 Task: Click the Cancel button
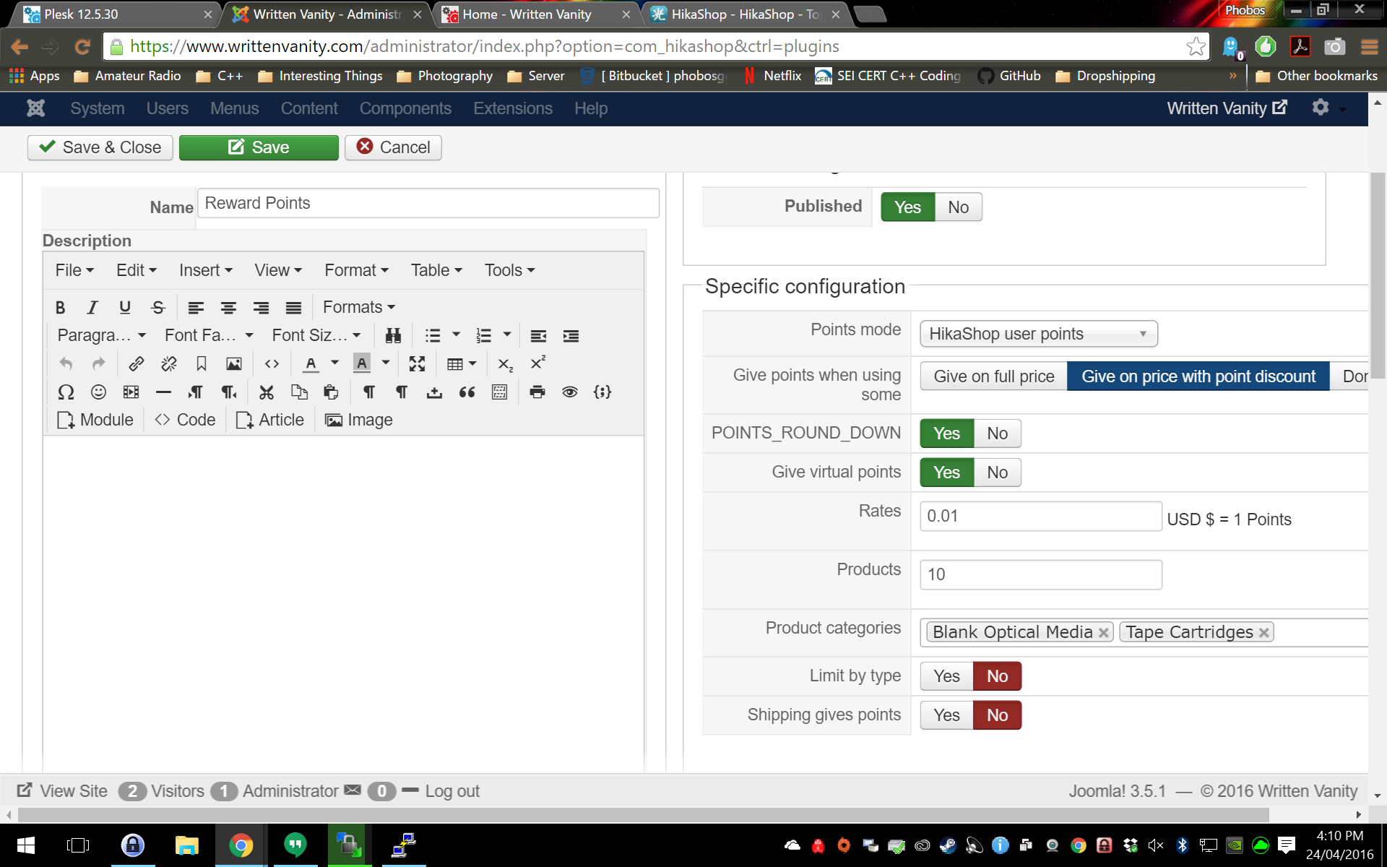tap(393, 147)
